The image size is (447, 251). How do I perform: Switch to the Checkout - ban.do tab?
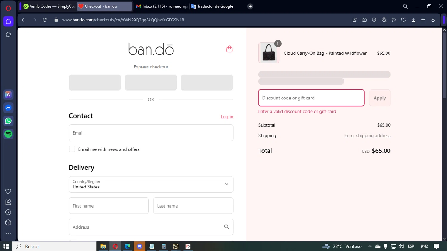105,6
